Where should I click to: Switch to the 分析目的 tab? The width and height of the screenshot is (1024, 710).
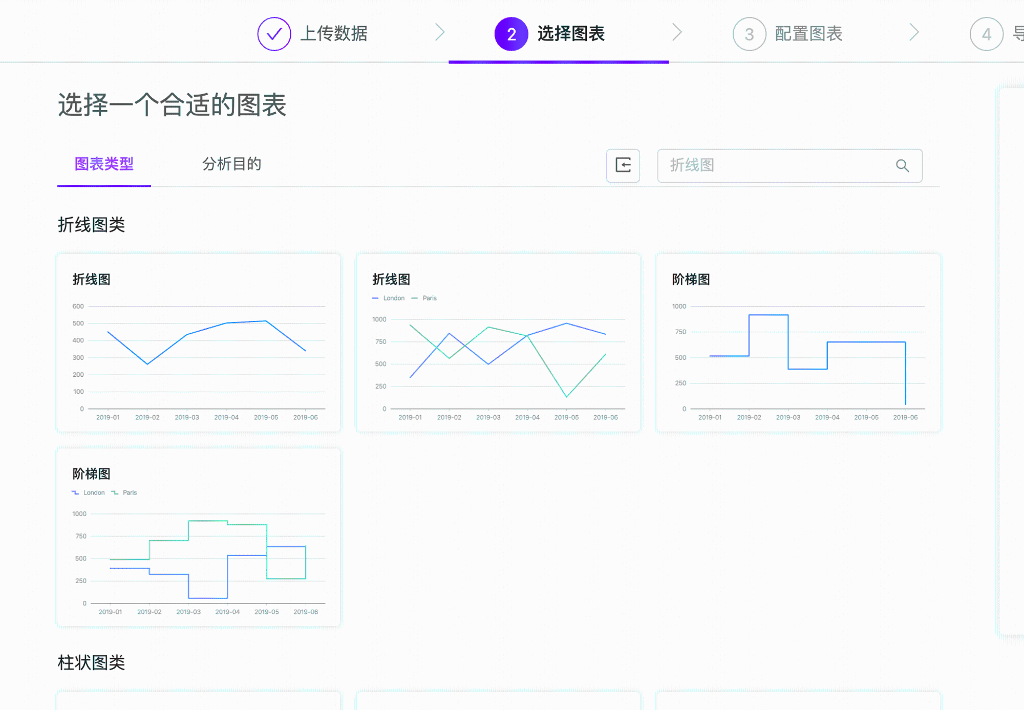[x=231, y=164]
